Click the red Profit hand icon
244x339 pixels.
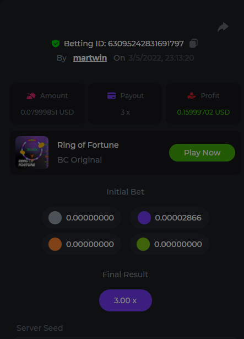[192, 95]
